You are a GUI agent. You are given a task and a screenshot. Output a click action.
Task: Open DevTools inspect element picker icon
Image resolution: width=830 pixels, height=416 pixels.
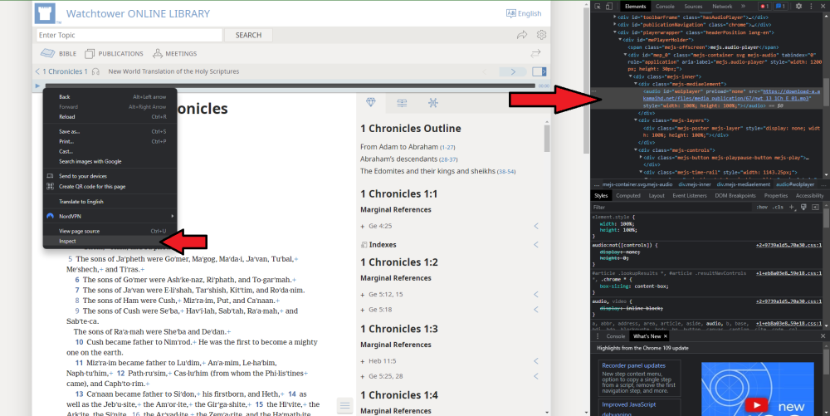tap(596, 6)
